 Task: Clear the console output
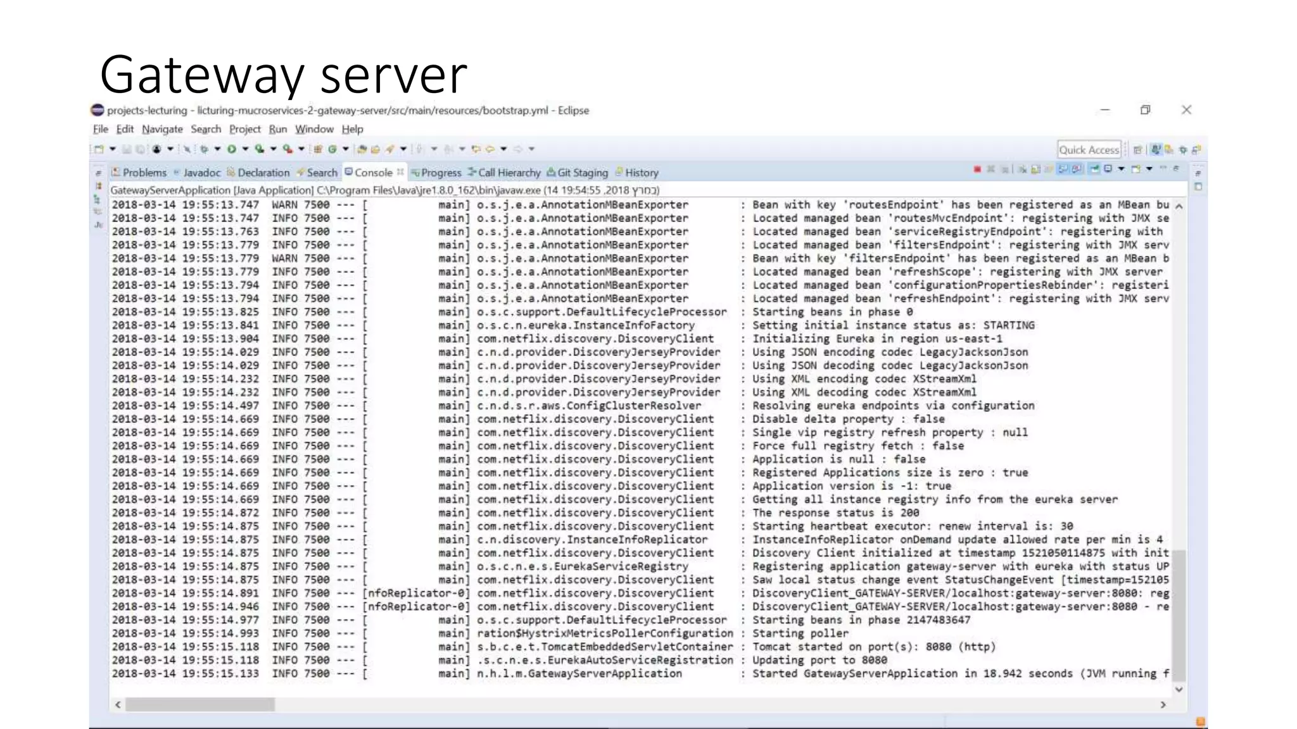pos(1022,169)
